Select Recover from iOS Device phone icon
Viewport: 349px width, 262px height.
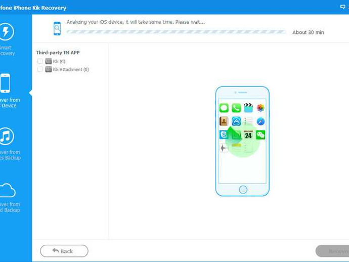[5, 83]
